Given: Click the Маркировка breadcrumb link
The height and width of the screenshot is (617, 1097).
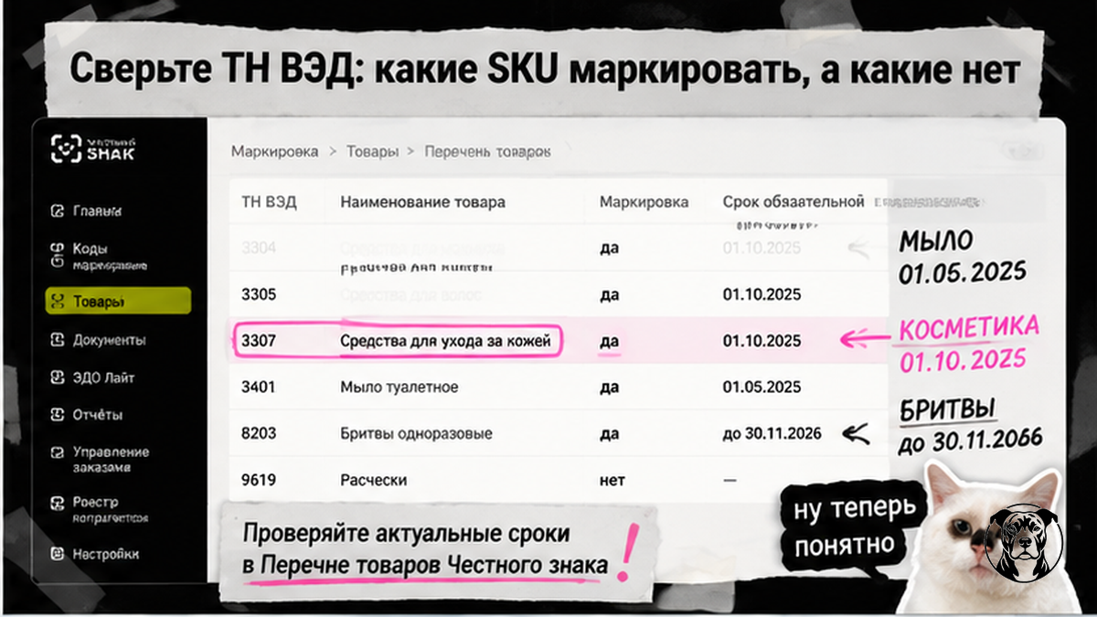Looking at the screenshot, I should pyautogui.click(x=274, y=152).
